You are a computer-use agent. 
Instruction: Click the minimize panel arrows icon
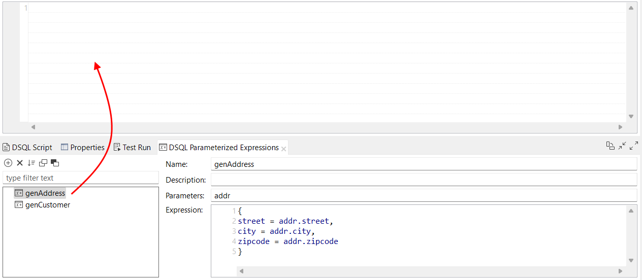(x=622, y=146)
